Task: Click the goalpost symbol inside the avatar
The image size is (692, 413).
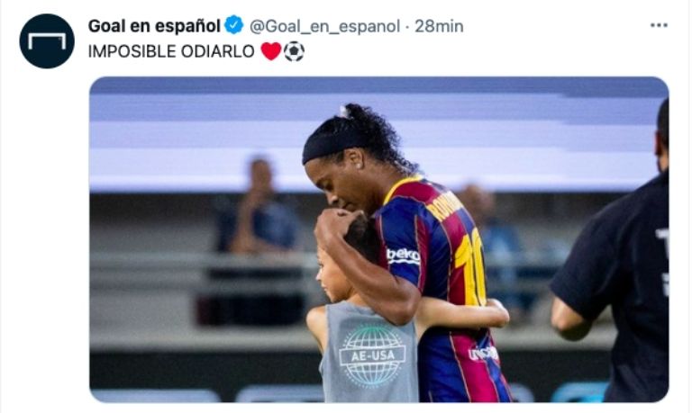Action: point(47,41)
